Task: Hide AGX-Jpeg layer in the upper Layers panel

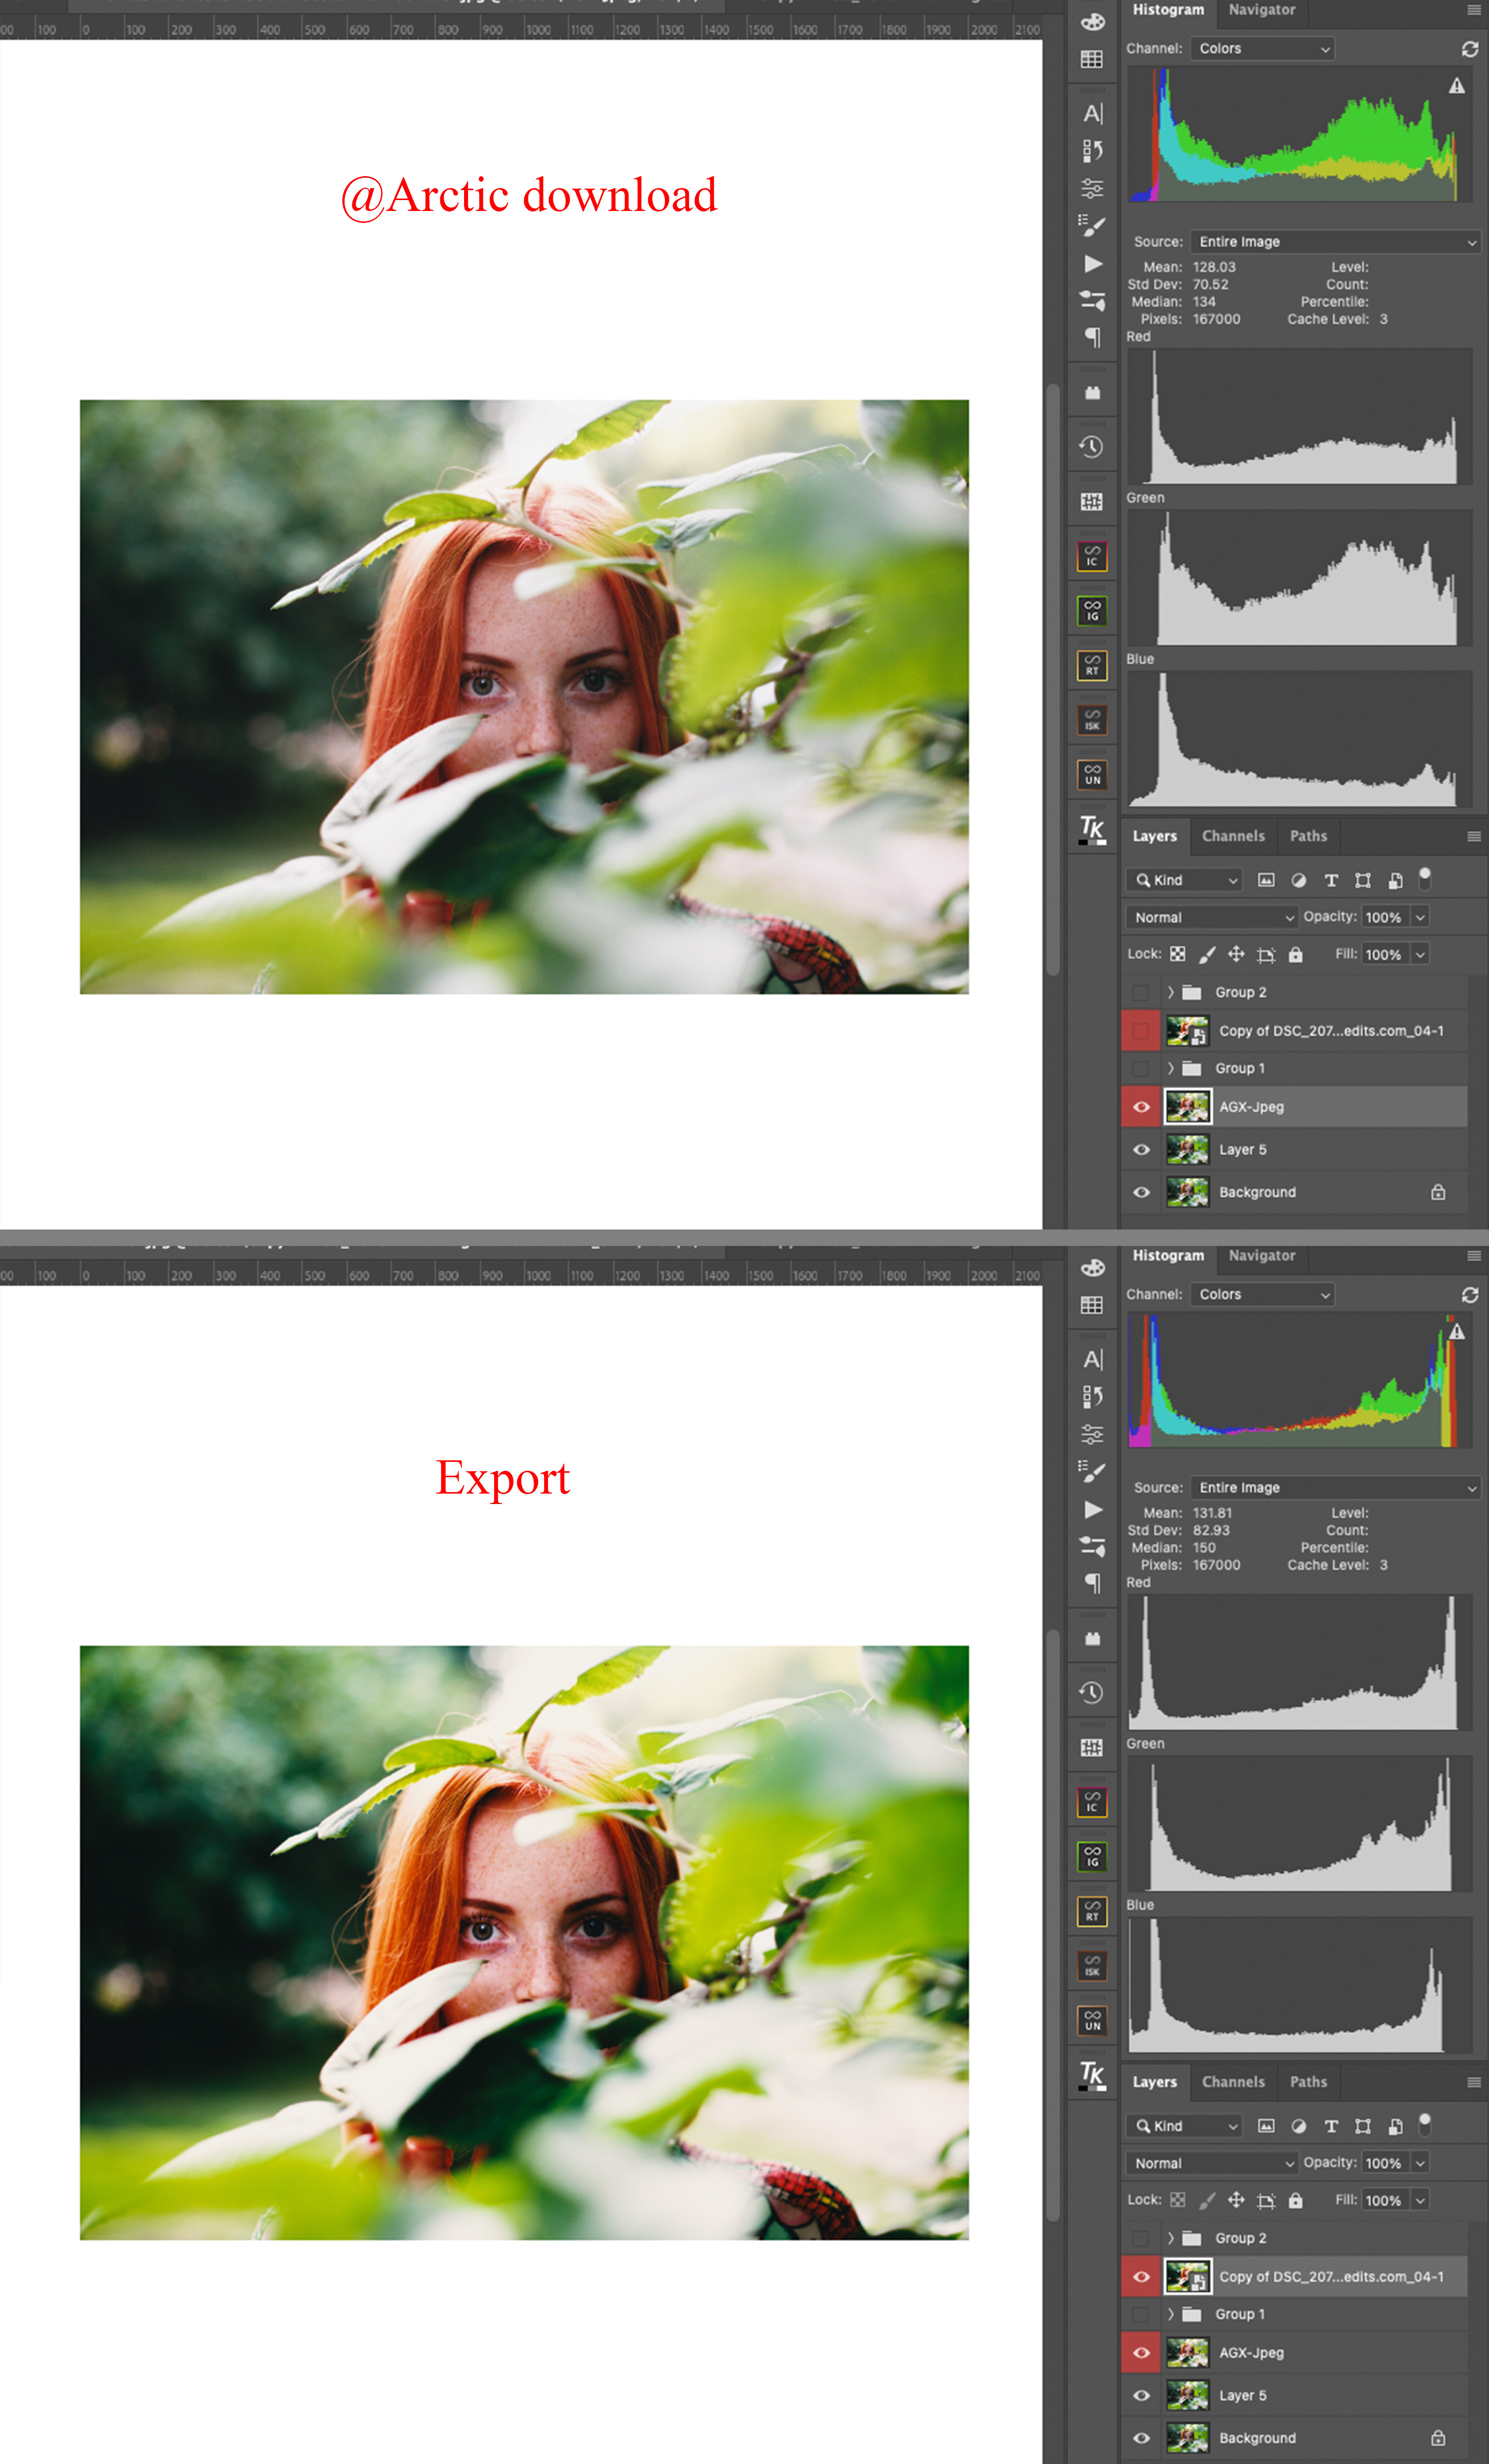Action: [x=1141, y=1107]
